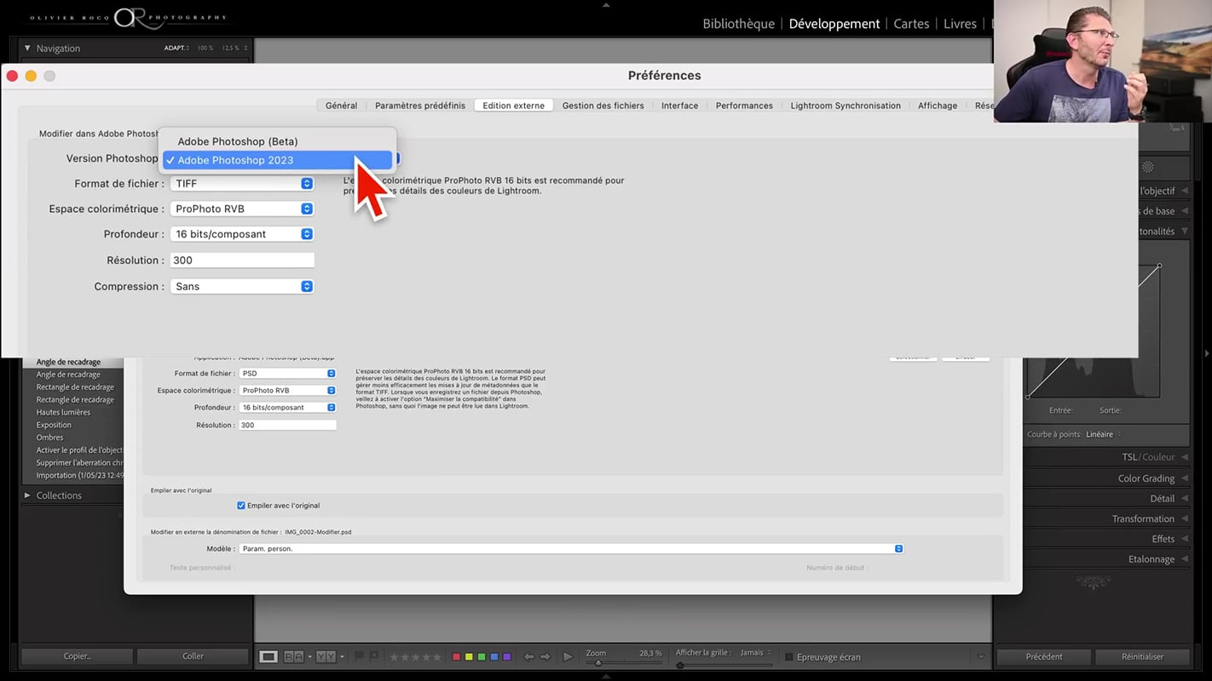Expand the Color Grading panel
Viewport: 1212px width, 681px height.
[1151, 478]
